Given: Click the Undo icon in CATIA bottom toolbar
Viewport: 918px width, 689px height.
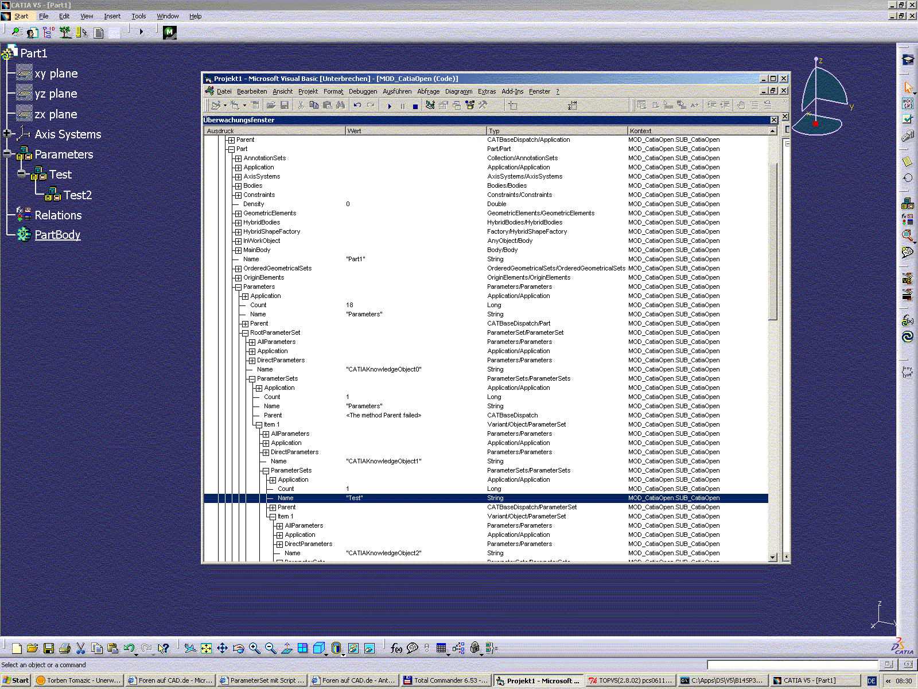Looking at the screenshot, I should pos(129,648).
